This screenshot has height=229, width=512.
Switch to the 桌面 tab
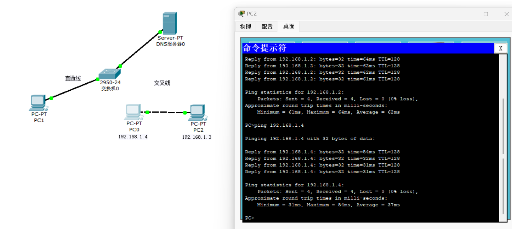289,26
